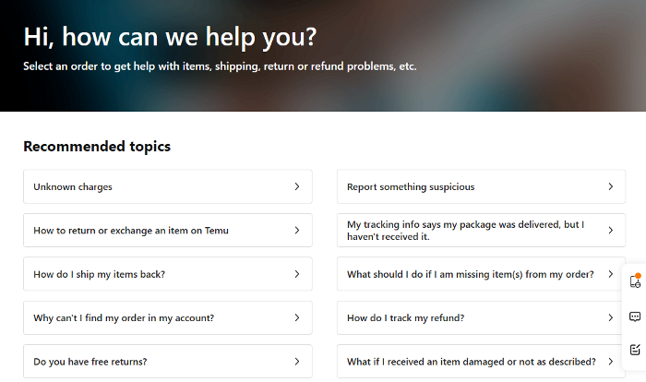Select Do you have free returns? topic

pyautogui.click(x=90, y=361)
